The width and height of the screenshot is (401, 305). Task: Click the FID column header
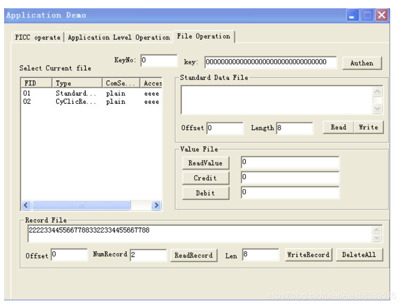(x=36, y=83)
